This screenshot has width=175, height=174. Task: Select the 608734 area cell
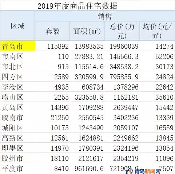pos(87,87)
